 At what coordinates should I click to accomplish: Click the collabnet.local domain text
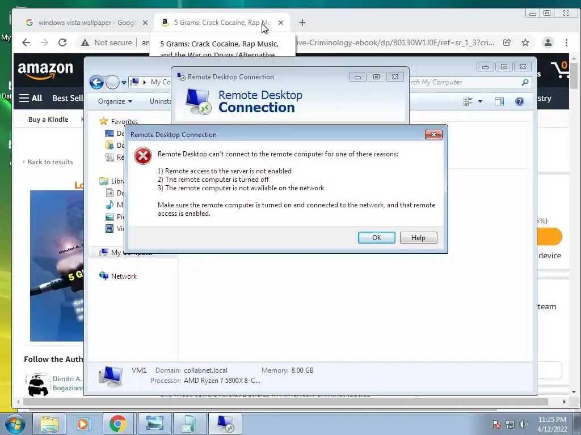point(205,370)
